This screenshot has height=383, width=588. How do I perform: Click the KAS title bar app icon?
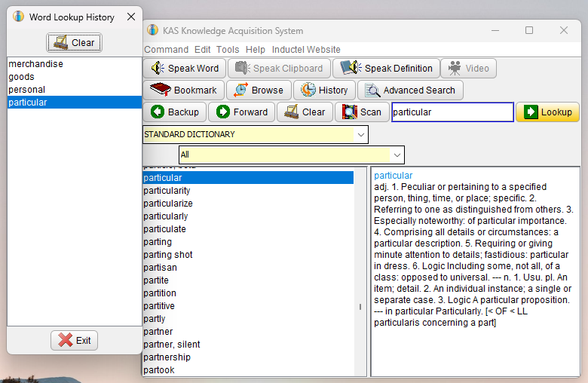152,29
